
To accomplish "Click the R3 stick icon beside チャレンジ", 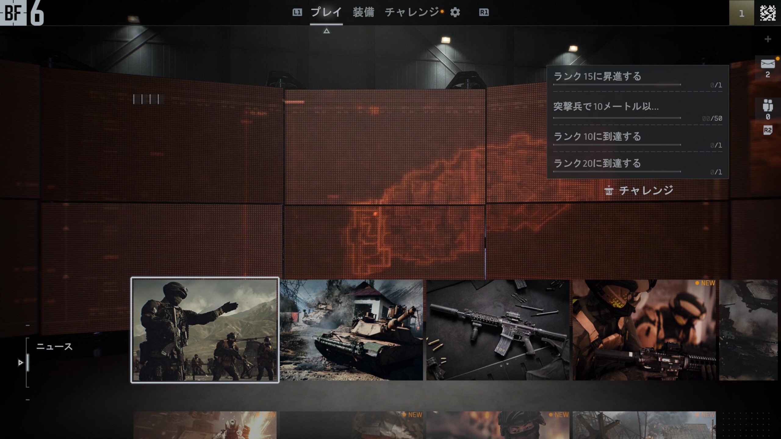I will tap(609, 191).
